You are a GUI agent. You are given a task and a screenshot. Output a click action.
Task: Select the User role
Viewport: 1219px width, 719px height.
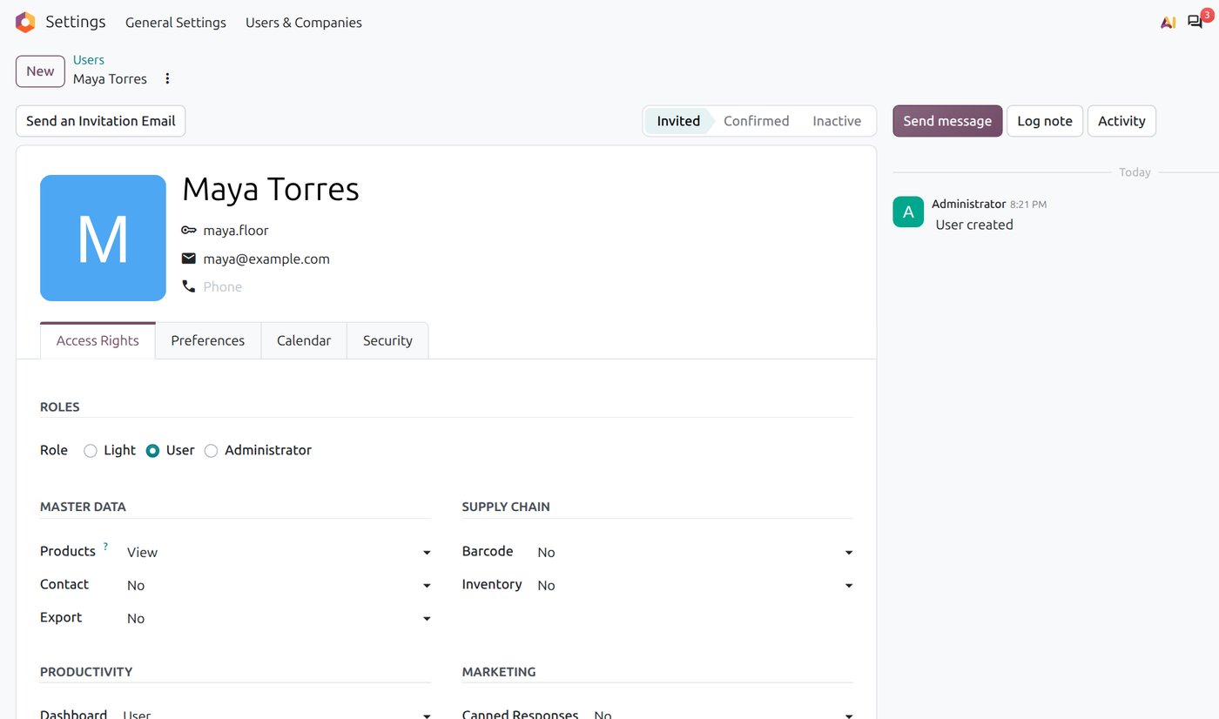(x=152, y=451)
